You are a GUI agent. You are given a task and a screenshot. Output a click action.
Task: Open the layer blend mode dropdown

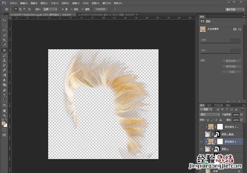click(208, 115)
